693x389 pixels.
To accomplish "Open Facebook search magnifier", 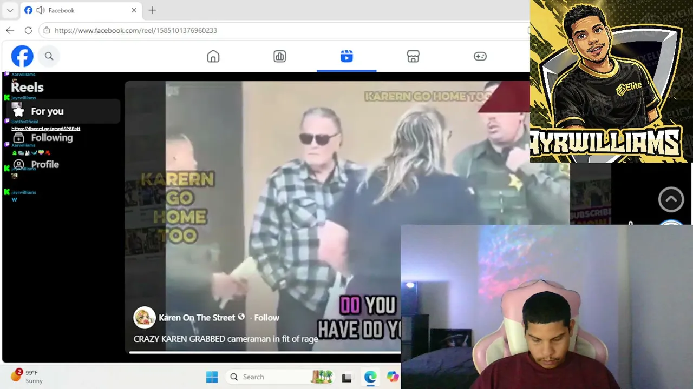I will pos(49,56).
